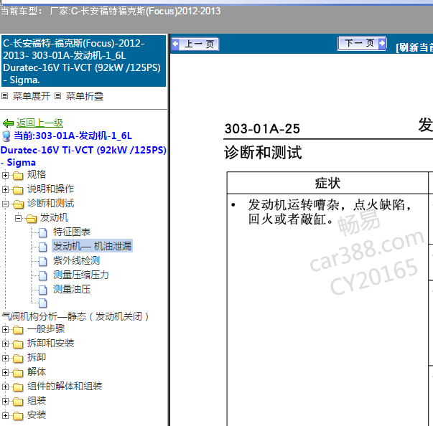433x426 pixels.
Task: Select the 诊断和测试 tree label
Action: 50,204
